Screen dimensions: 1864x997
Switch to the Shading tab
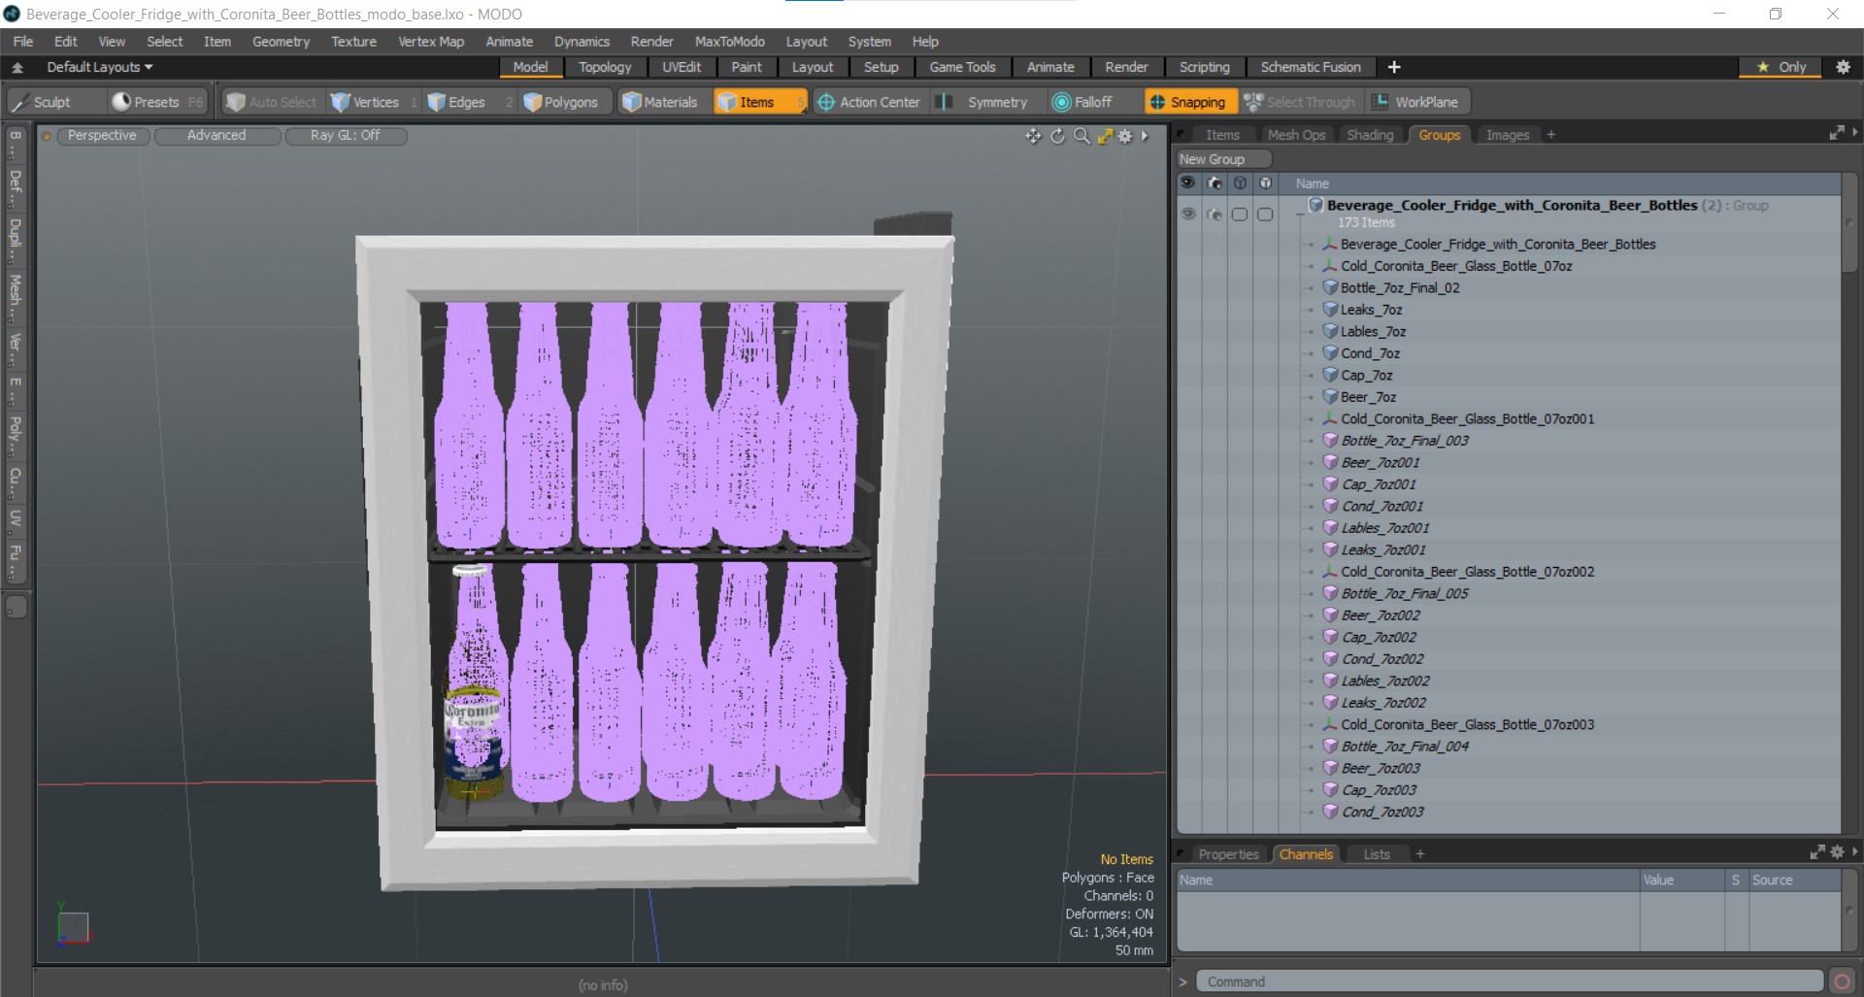(x=1369, y=135)
